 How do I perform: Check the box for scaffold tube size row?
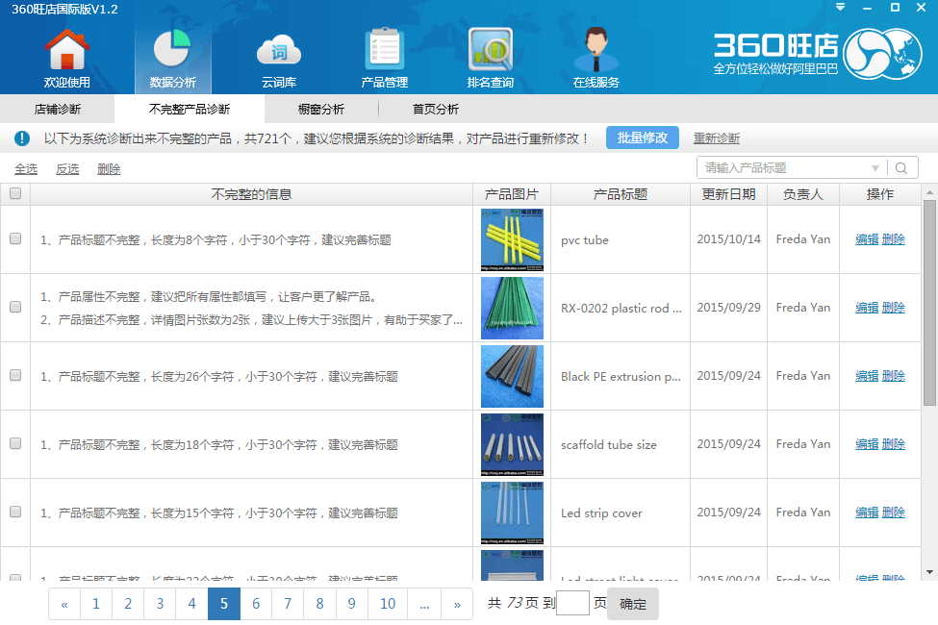point(15,444)
